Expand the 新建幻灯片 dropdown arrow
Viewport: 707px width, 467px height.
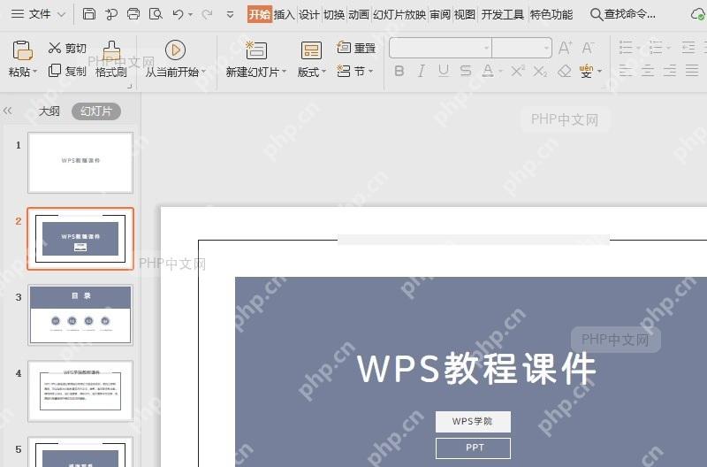284,72
